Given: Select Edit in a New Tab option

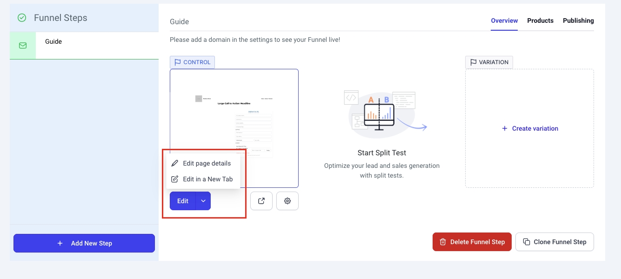Looking at the screenshot, I should [207, 179].
